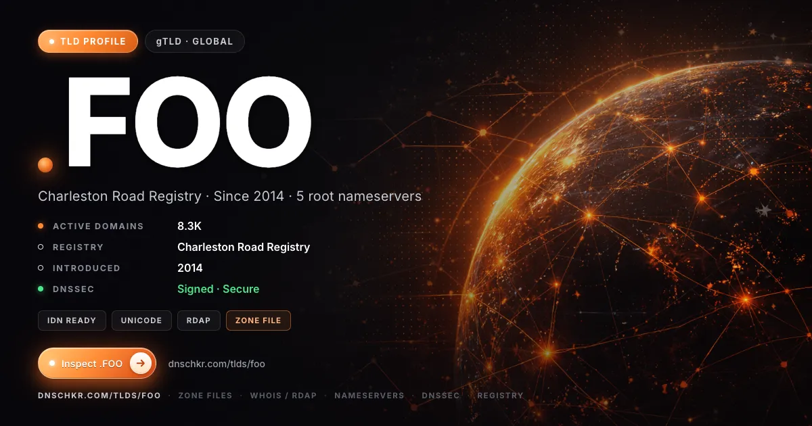Click DNSCHKR.COM/TLDS/FOO in the footer
The image size is (812, 426).
(x=99, y=396)
